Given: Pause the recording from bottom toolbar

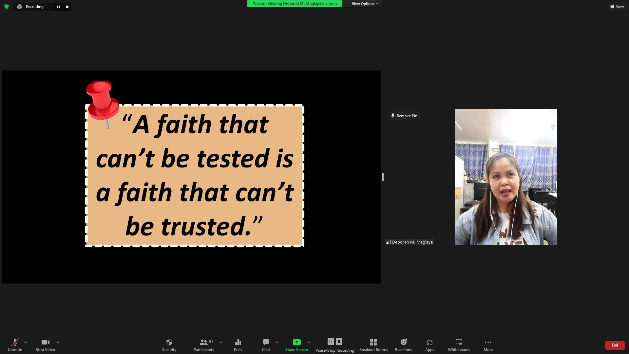Looking at the screenshot, I should coord(331,342).
